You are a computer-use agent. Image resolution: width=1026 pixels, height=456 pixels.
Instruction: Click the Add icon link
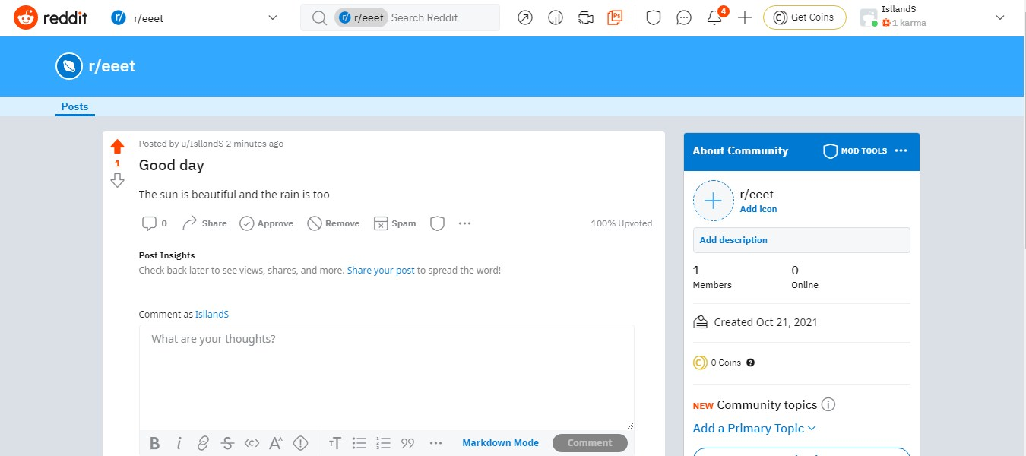(758, 209)
